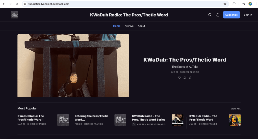Share the featured post via upload icon
Image resolution: width=258 pixels, height=139 pixels.
click(x=190, y=78)
